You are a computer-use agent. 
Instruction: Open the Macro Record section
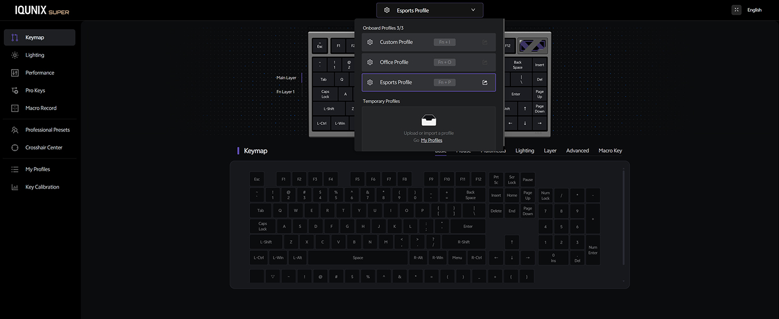point(39,108)
